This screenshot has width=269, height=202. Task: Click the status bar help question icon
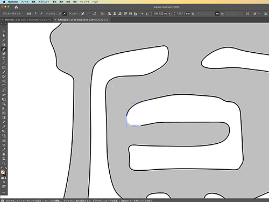2,200
